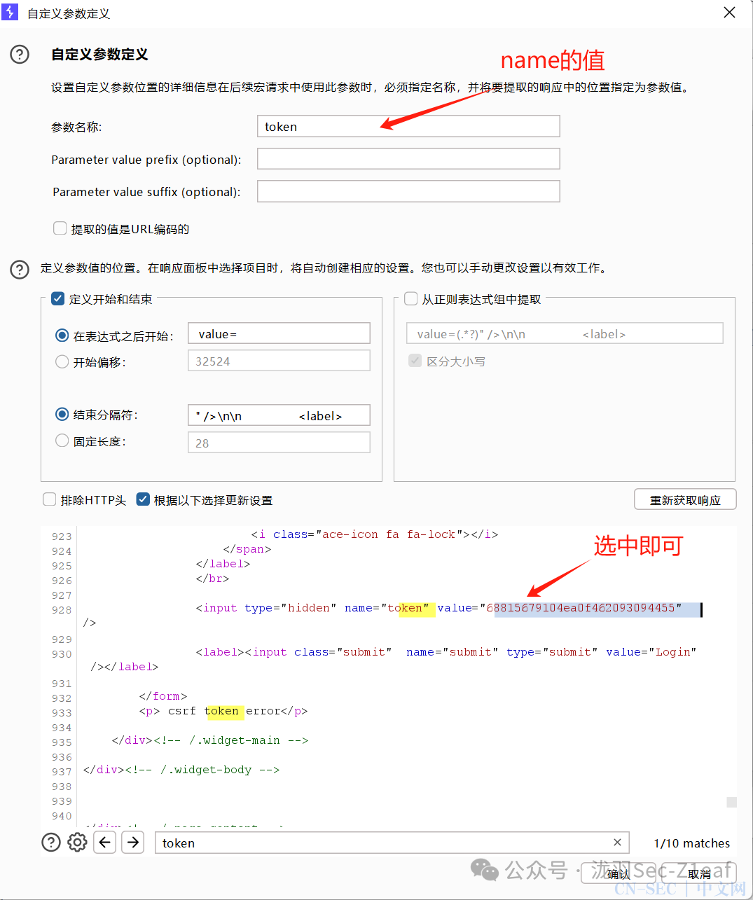Click the response panel scrollbar thumb

point(731,803)
